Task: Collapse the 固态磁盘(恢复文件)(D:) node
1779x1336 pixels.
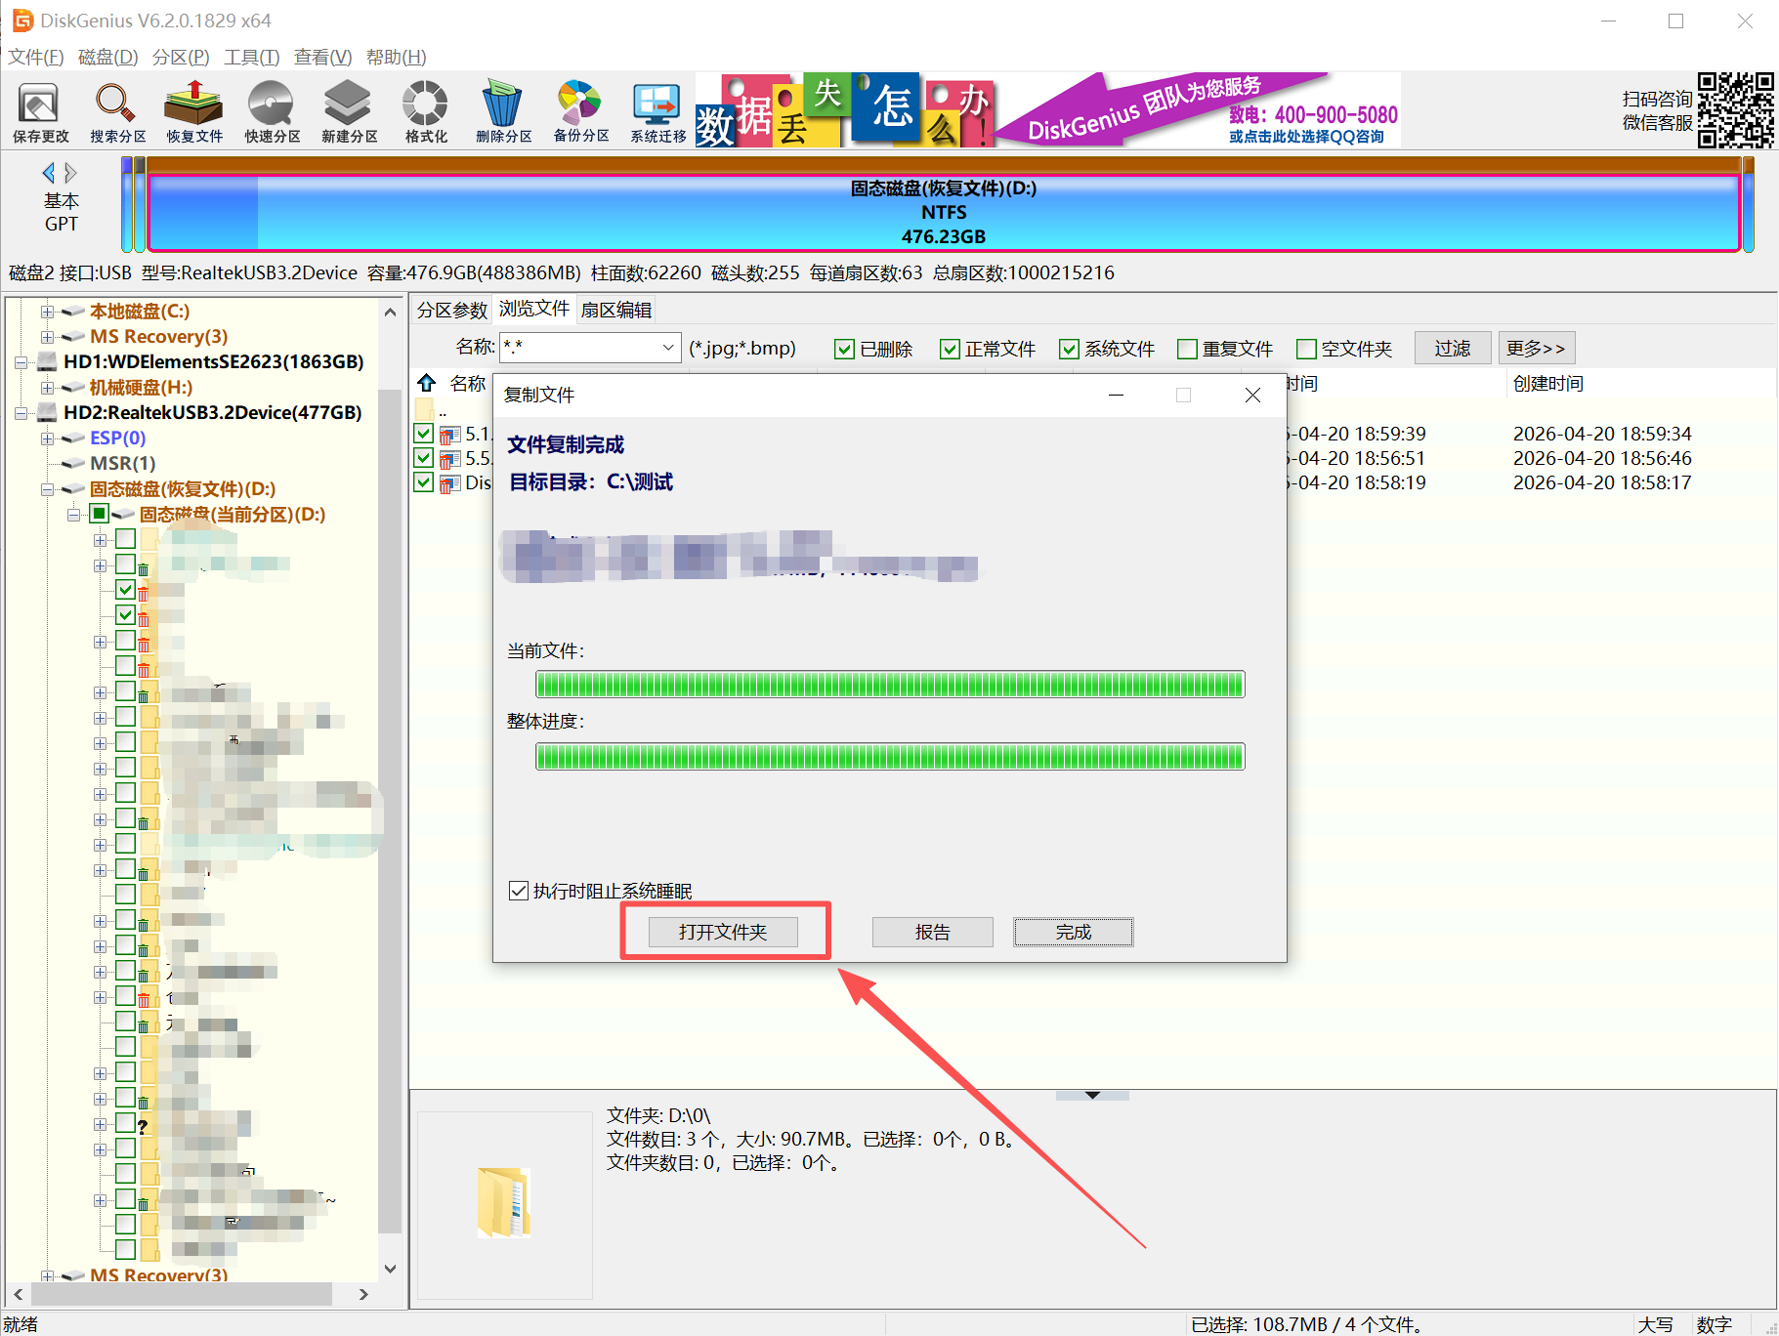Action: [x=47, y=489]
